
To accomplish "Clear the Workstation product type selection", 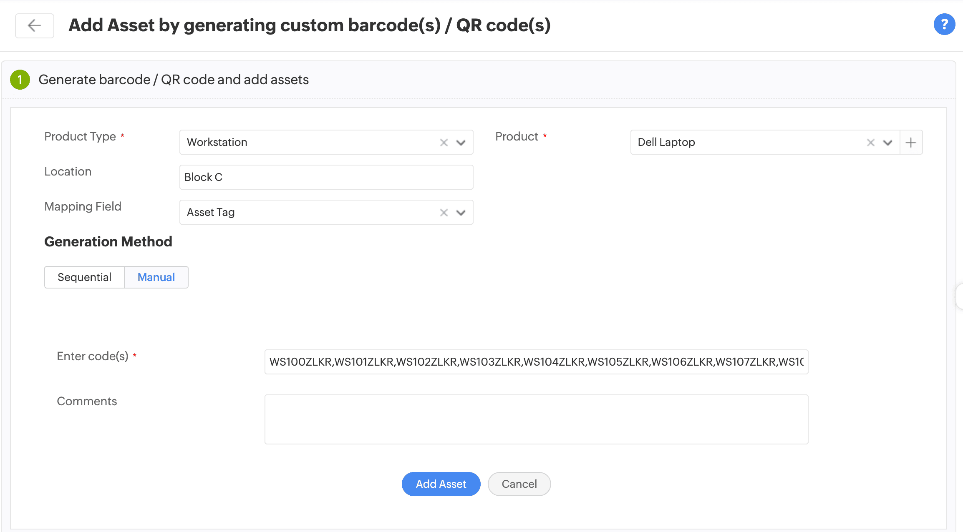I will [444, 143].
